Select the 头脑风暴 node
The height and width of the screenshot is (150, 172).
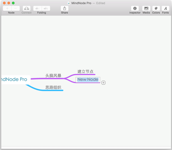click(53, 76)
